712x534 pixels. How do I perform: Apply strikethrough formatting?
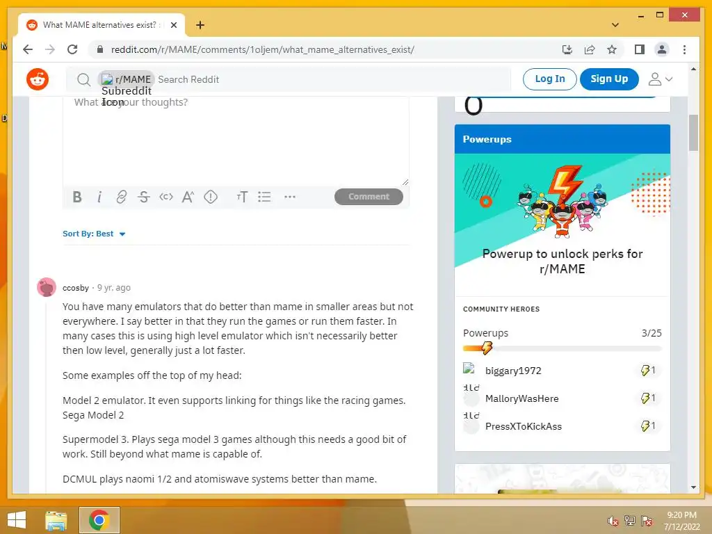(x=143, y=197)
